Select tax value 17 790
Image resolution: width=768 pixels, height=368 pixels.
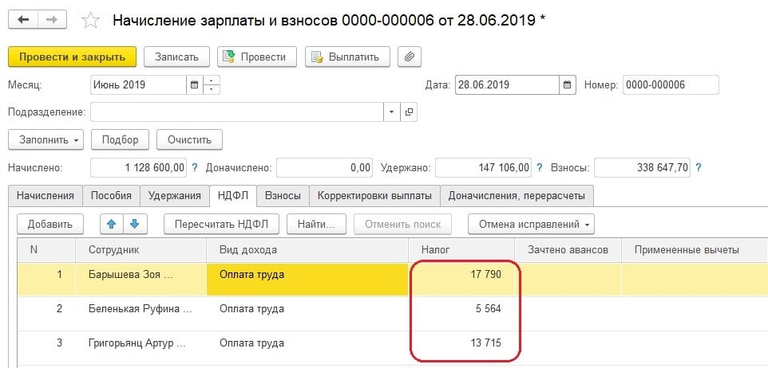485,275
